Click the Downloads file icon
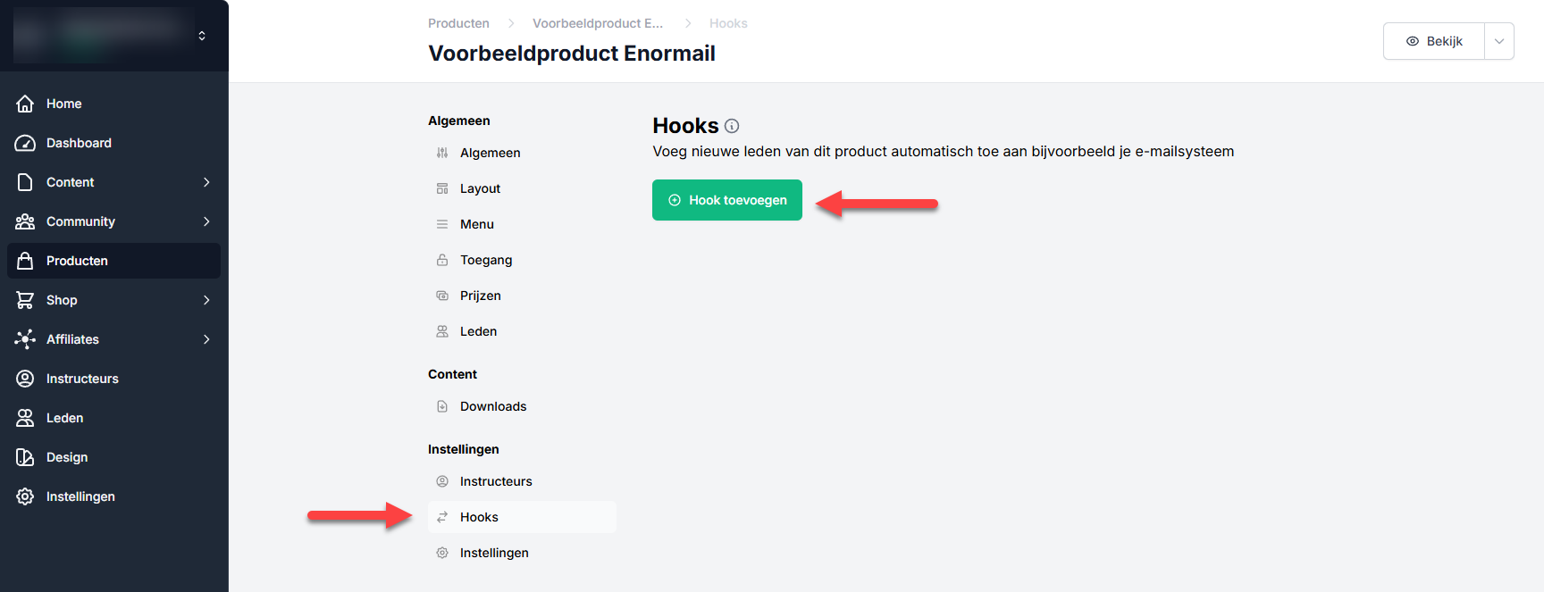Viewport: 1544px width, 592px height. click(442, 406)
